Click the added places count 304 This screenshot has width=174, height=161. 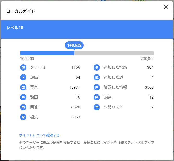(150, 67)
